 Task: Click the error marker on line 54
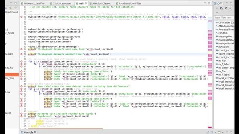pyautogui.click(x=22, y=99)
